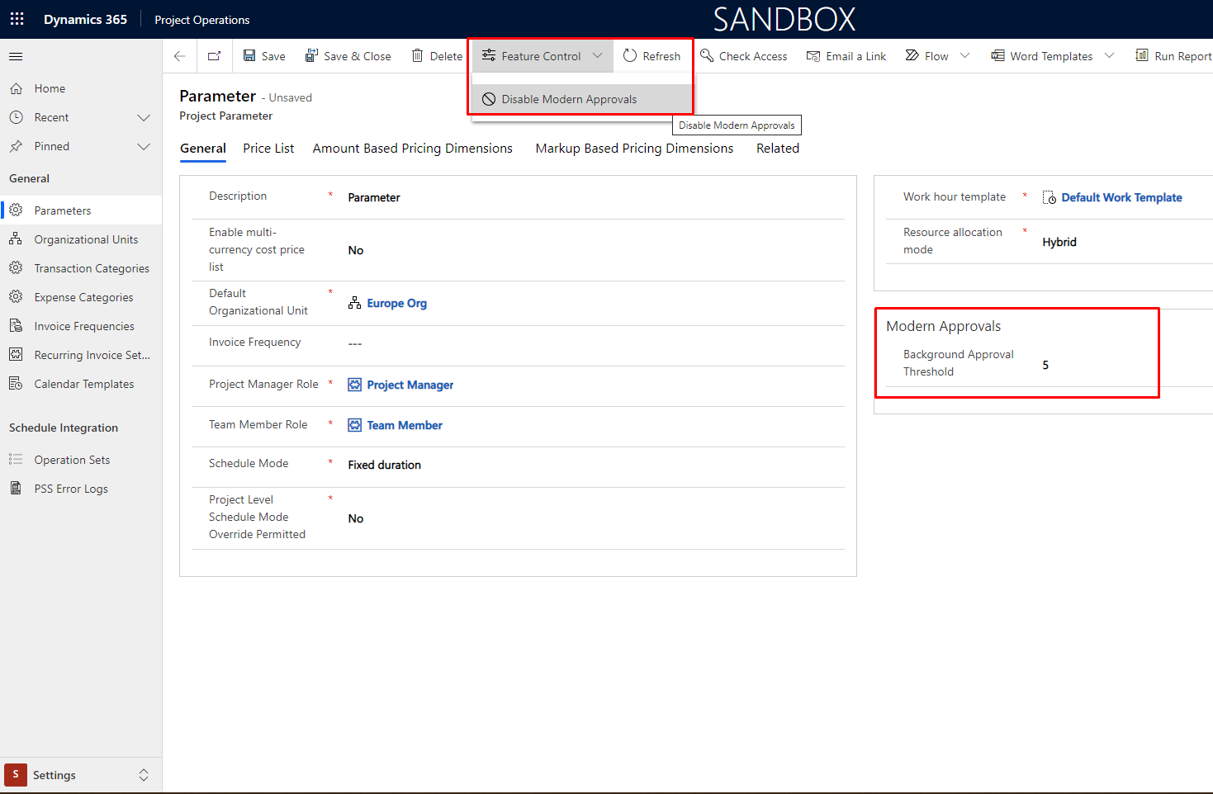Click the Flow command button

click(x=927, y=56)
